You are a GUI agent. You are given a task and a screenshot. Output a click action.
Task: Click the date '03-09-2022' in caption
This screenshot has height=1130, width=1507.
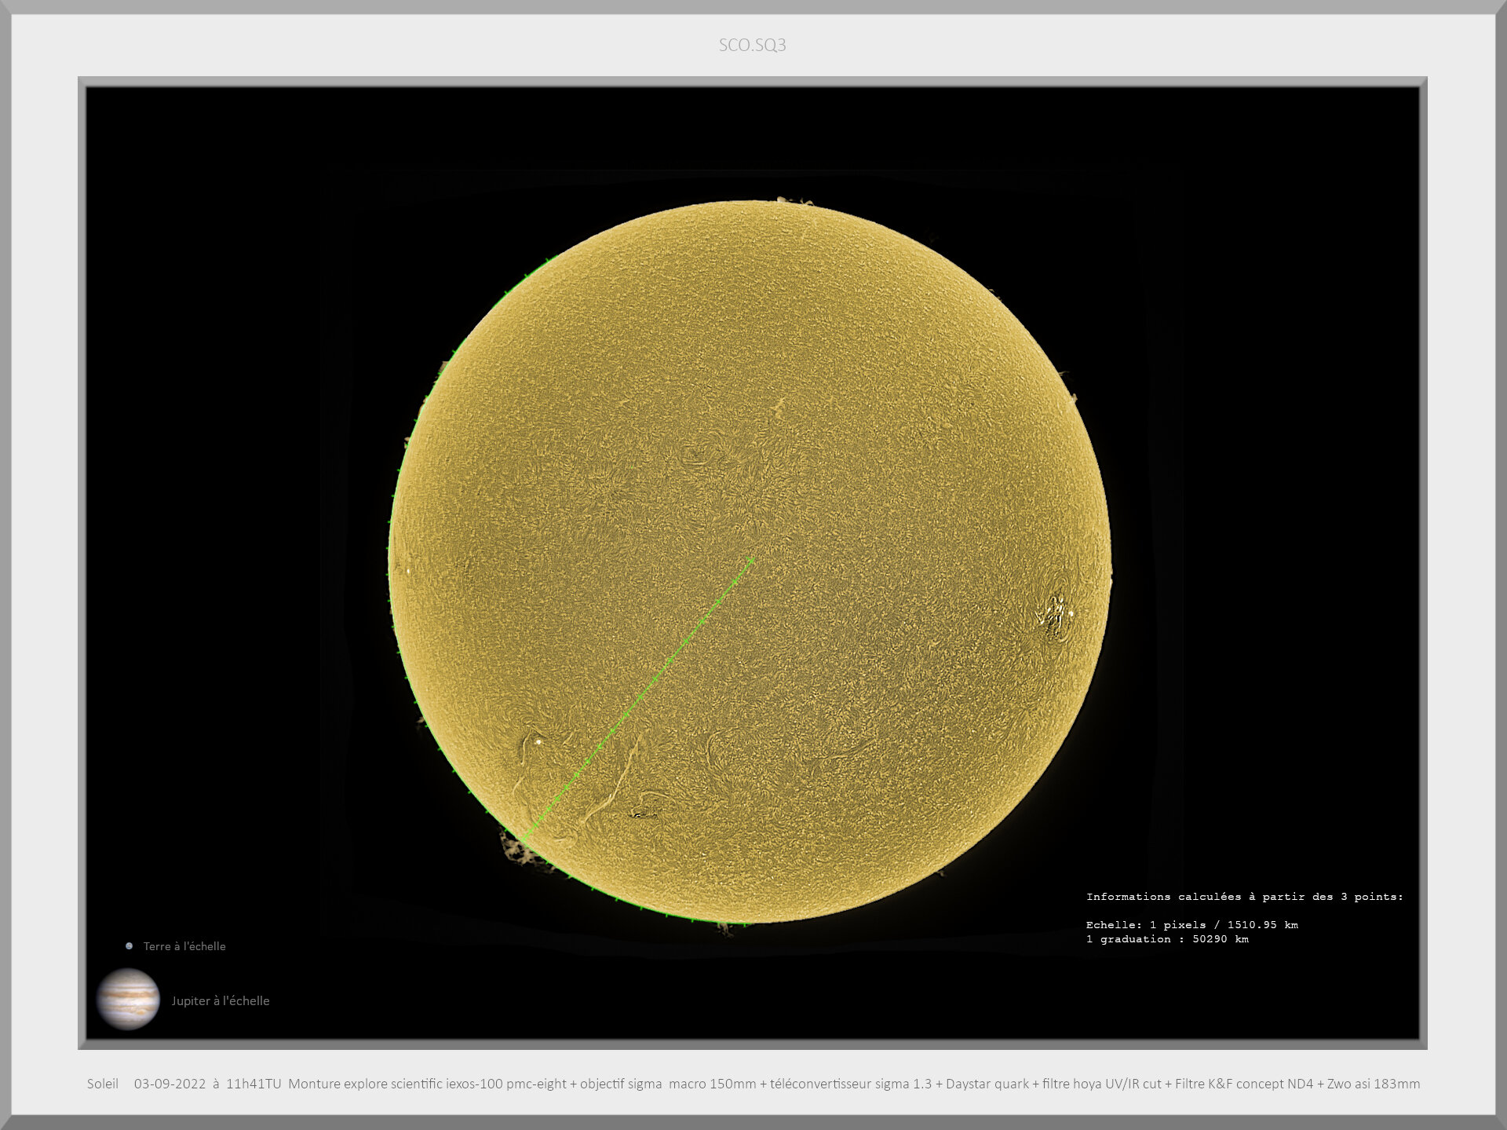coord(170,1084)
